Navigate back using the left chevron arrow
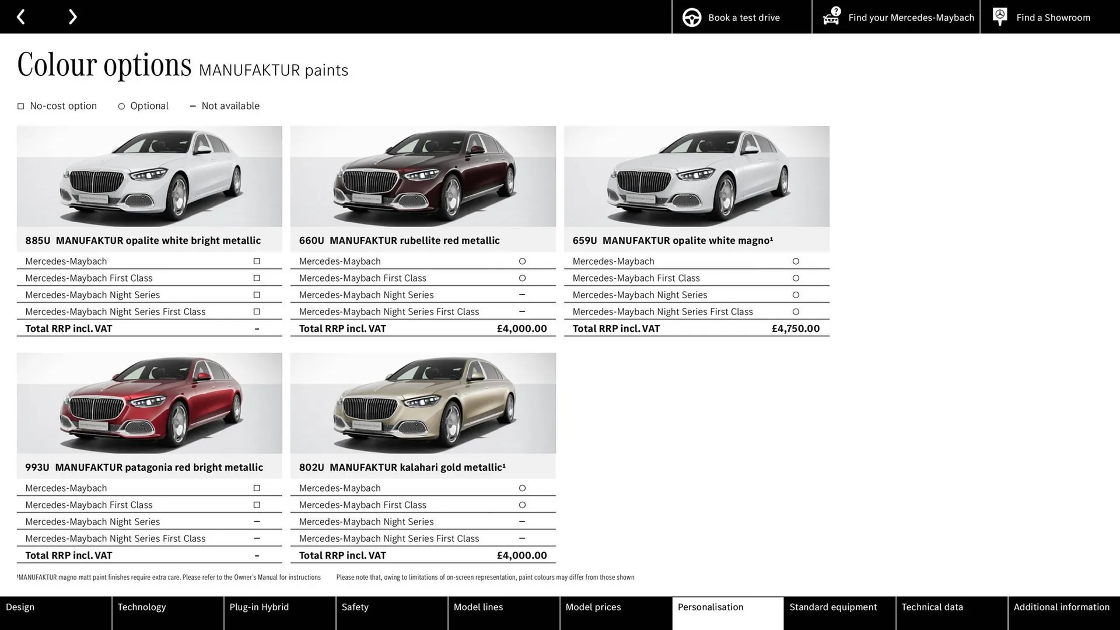 22,16
